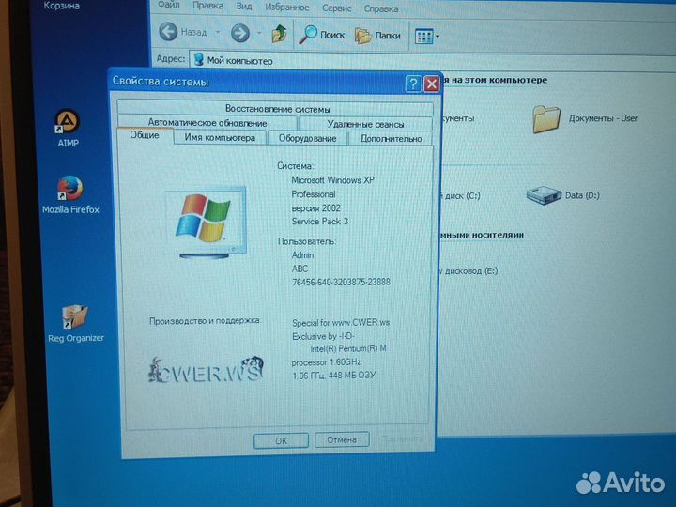Switch to Имя компьютера tab

(220, 137)
